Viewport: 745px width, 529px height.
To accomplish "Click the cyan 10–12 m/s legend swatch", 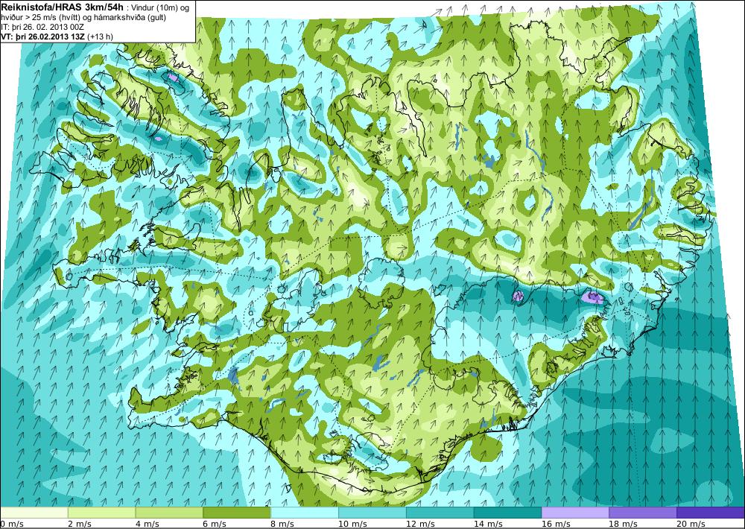I will [x=372, y=513].
